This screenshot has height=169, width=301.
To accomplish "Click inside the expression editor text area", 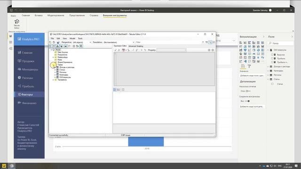I will click(164, 69).
